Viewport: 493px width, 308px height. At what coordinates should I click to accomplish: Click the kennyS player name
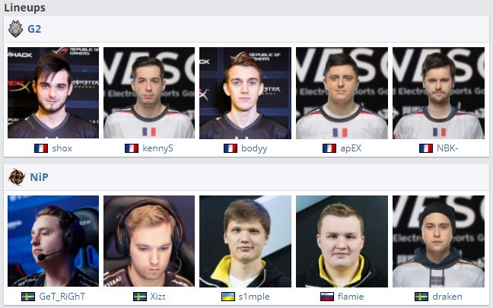157,148
